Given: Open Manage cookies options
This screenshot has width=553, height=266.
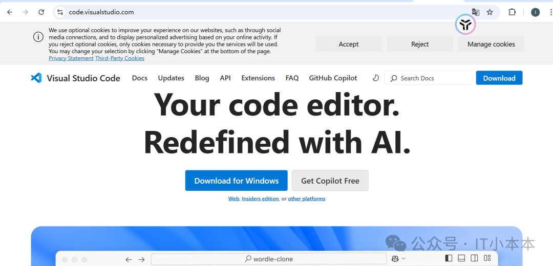Looking at the screenshot, I should (491, 44).
